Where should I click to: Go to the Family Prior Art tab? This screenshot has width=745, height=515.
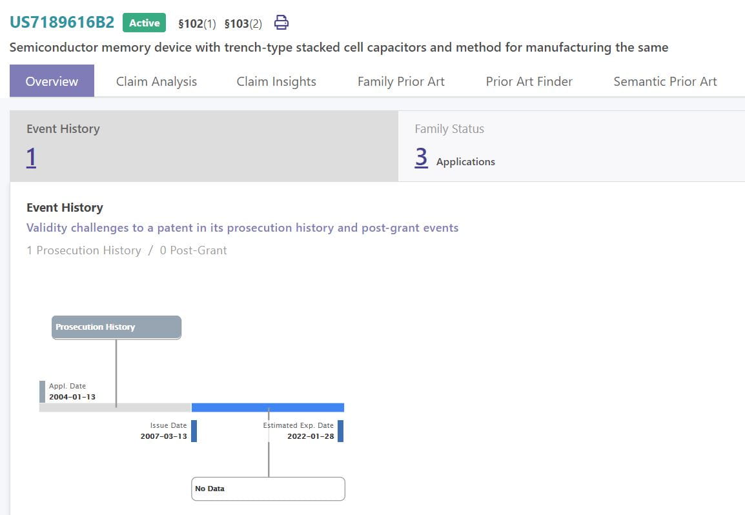click(401, 81)
